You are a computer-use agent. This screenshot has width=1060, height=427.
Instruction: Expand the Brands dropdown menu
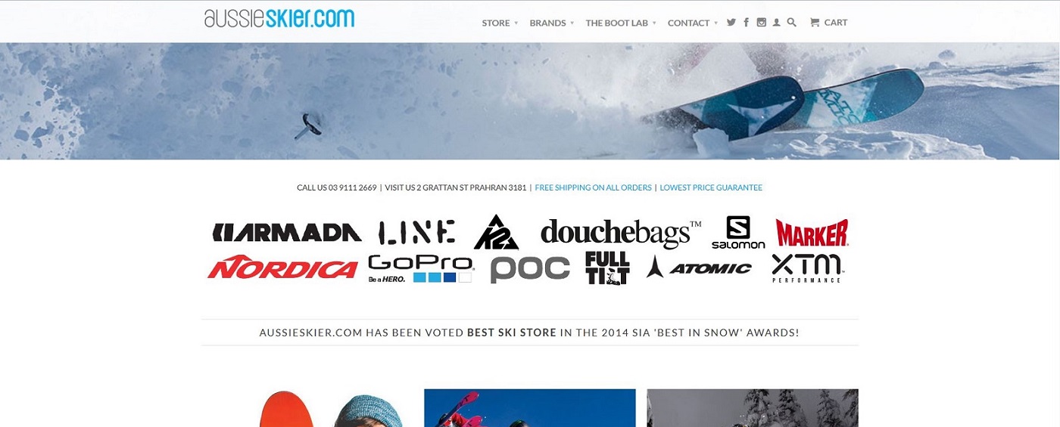click(x=552, y=23)
